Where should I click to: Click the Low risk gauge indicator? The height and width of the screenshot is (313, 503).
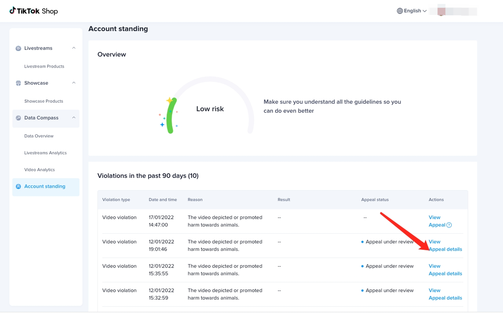210,109
